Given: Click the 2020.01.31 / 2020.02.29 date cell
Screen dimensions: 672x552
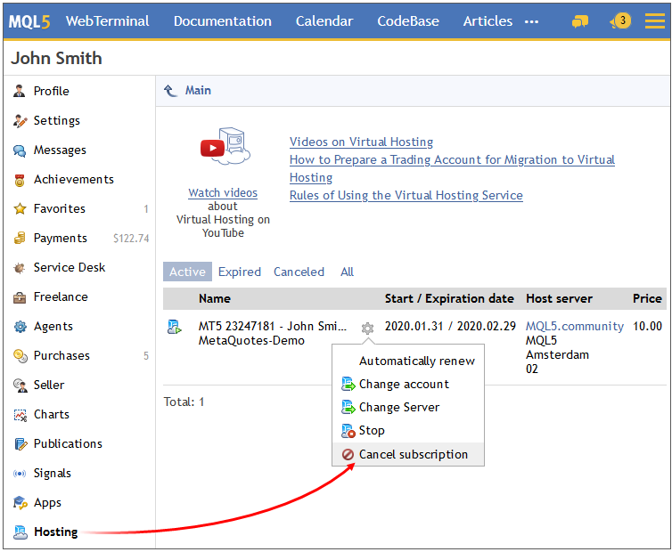Looking at the screenshot, I should point(450,327).
